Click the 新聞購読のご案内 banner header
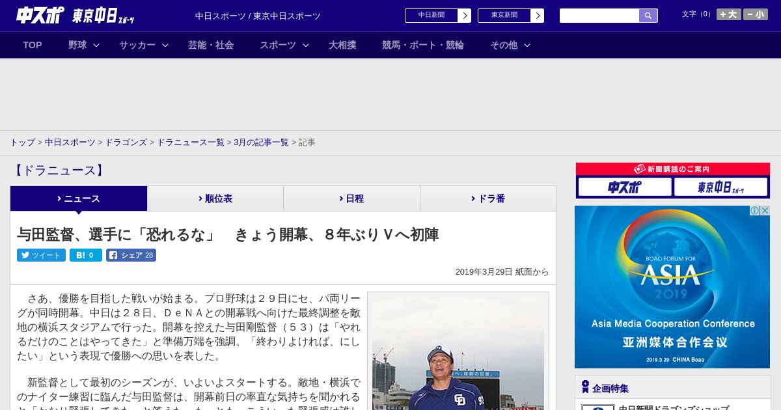The image size is (781, 410). tap(673, 169)
